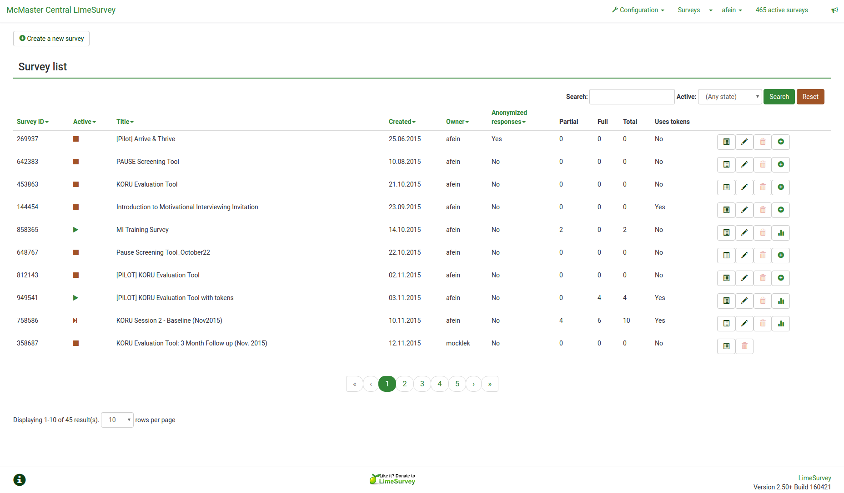
Task: Open the Surveys menu item
Action: click(688, 10)
